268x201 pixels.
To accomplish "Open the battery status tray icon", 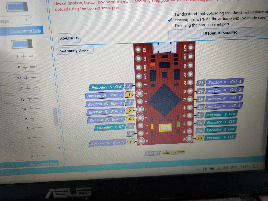I will (212, 169).
